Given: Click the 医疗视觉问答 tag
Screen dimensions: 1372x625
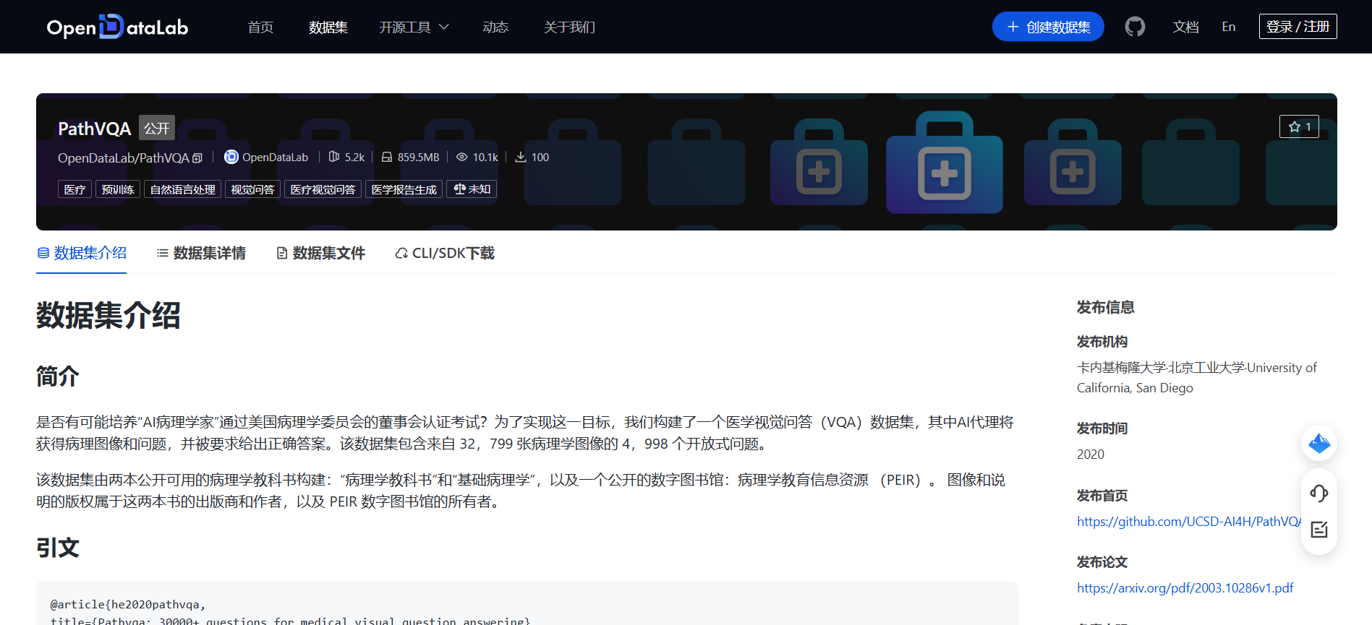Looking at the screenshot, I should (323, 189).
